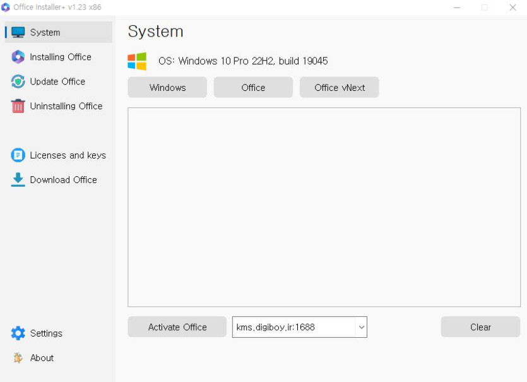Clear the output log with Clear button
527x382 pixels.
point(481,327)
